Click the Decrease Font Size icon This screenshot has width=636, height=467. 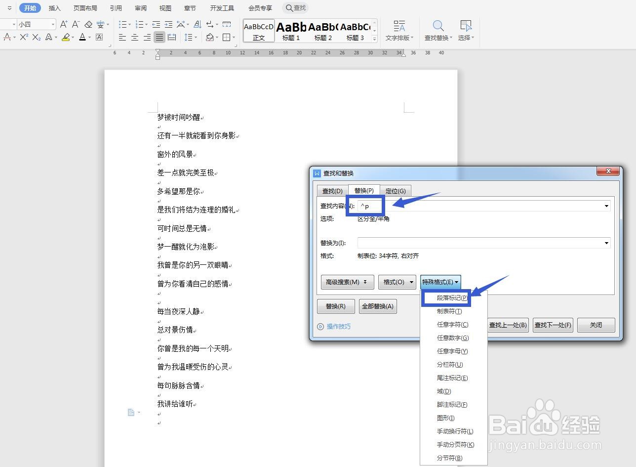click(75, 24)
